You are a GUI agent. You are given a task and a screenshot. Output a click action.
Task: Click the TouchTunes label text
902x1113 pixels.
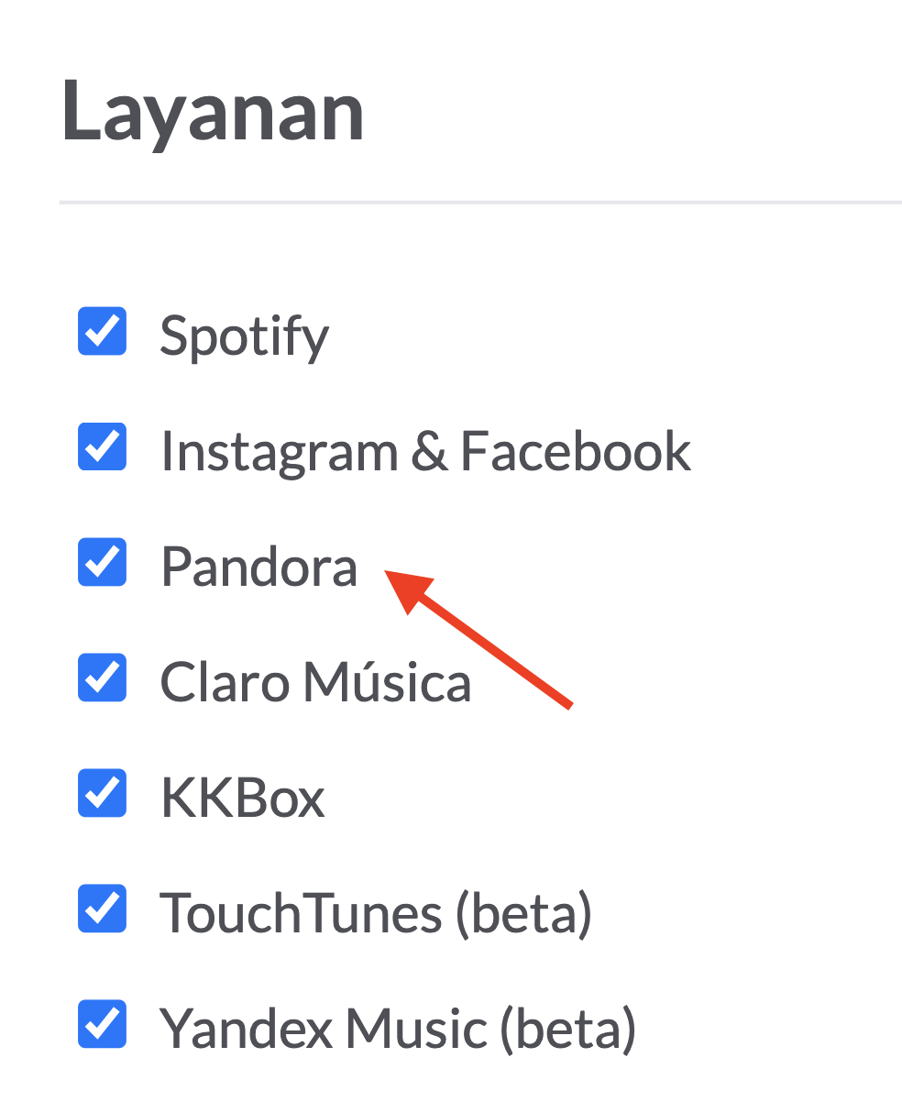301,913
